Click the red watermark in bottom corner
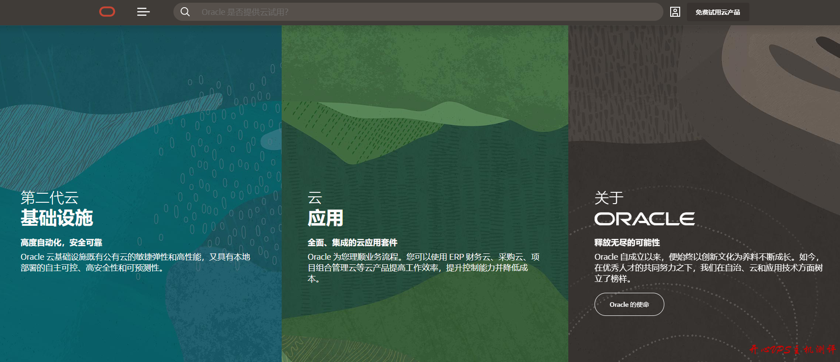Viewport: 840px width, 362px height. (x=792, y=349)
